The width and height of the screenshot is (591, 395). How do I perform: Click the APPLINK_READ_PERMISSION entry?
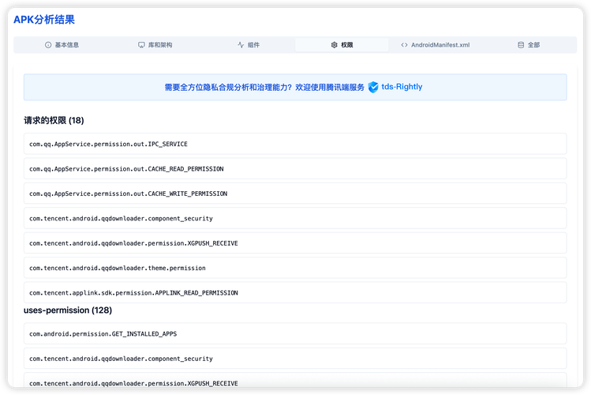[295, 292]
